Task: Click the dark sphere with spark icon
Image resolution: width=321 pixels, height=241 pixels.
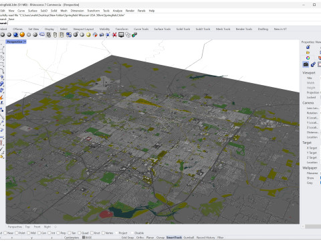Action: pos(76,35)
